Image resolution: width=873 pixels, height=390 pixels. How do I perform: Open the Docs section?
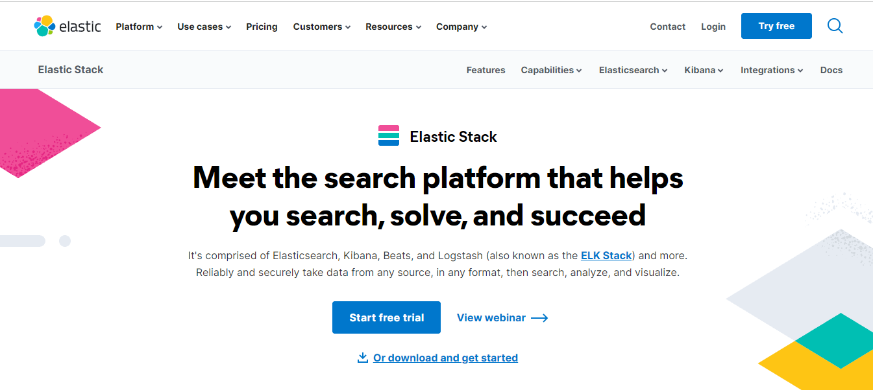pos(831,69)
